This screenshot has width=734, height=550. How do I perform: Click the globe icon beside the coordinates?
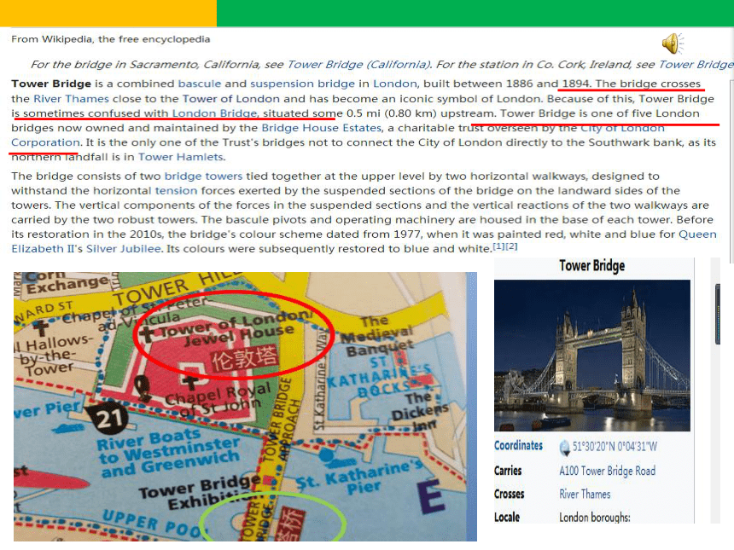[564, 447]
